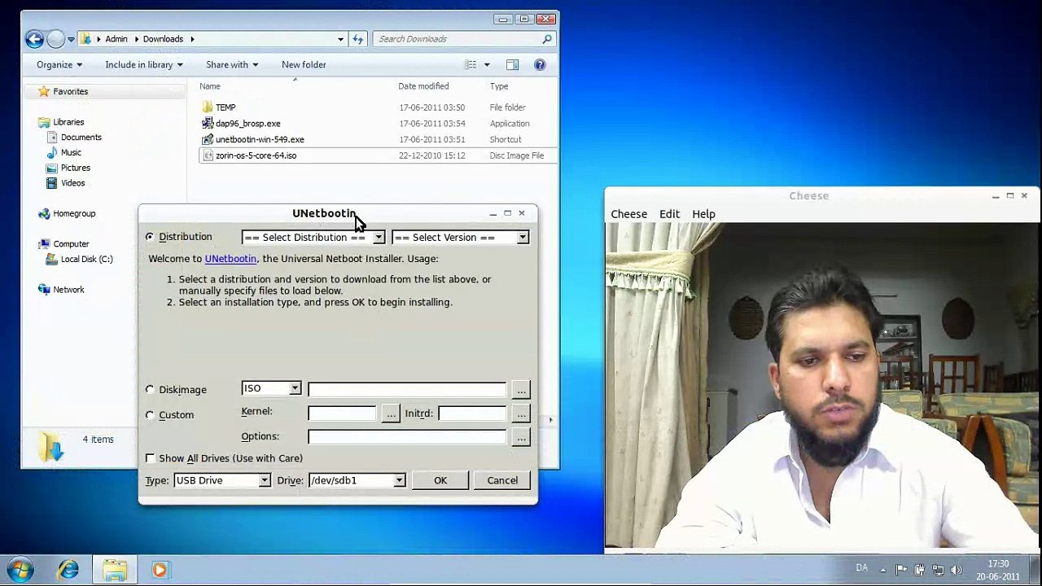Image resolution: width=1042 pixels, height=586 pixels.
Task: Open address bar history dropdown arrow
Action: click(340, 38)
